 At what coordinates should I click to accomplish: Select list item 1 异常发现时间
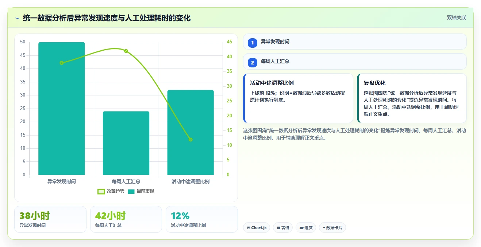[x=355, y=42]
